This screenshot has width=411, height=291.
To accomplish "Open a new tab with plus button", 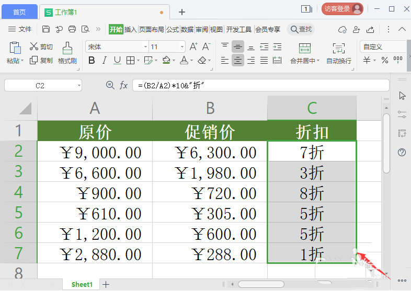I will (x=182, y=12).
